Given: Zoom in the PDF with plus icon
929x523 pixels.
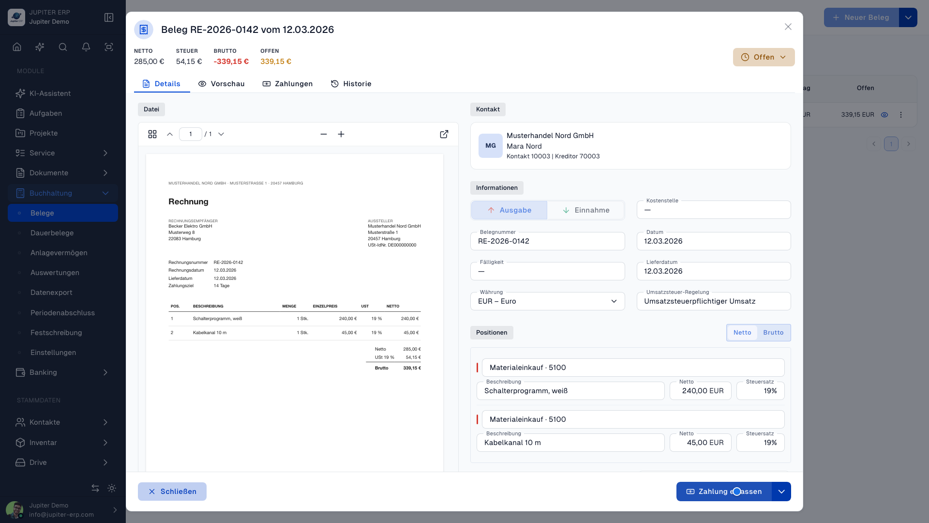Looking at the screenshot, I should coord(341,134).
